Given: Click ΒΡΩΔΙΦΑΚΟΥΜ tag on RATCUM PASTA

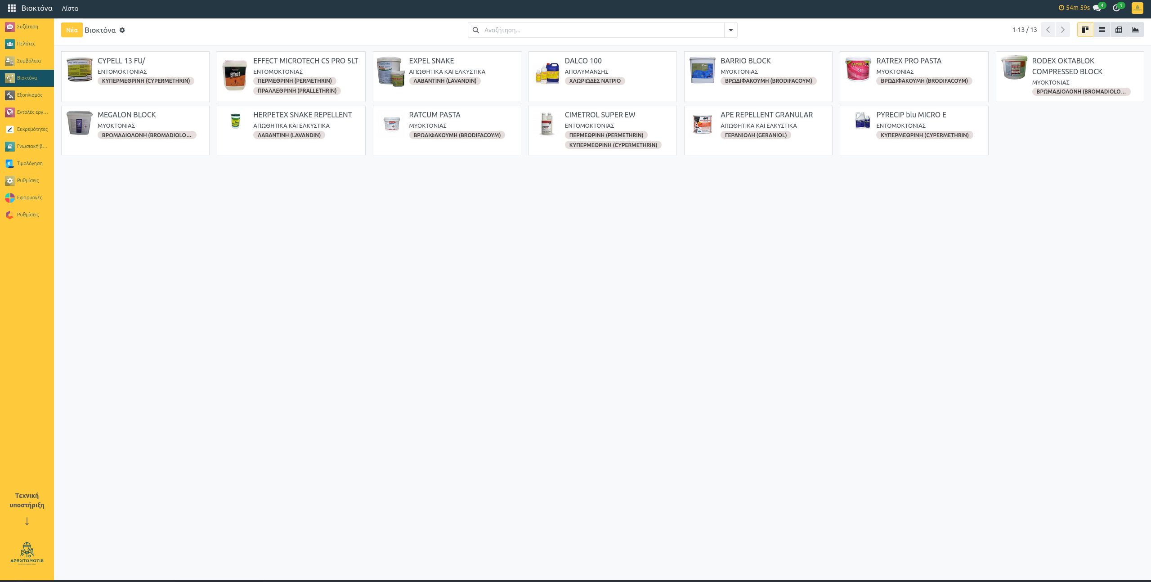Looking at the screenshot, I should coord(457,135).
